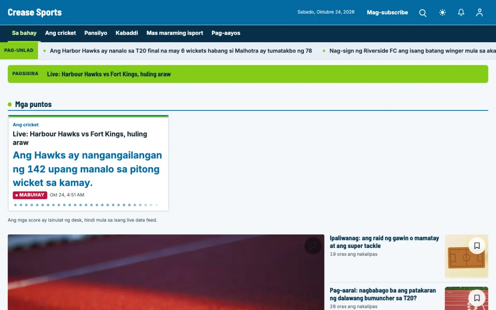
Task: Open ticker story 'Nag-sign ng Riverside FC'
Action: pos(413,51)
